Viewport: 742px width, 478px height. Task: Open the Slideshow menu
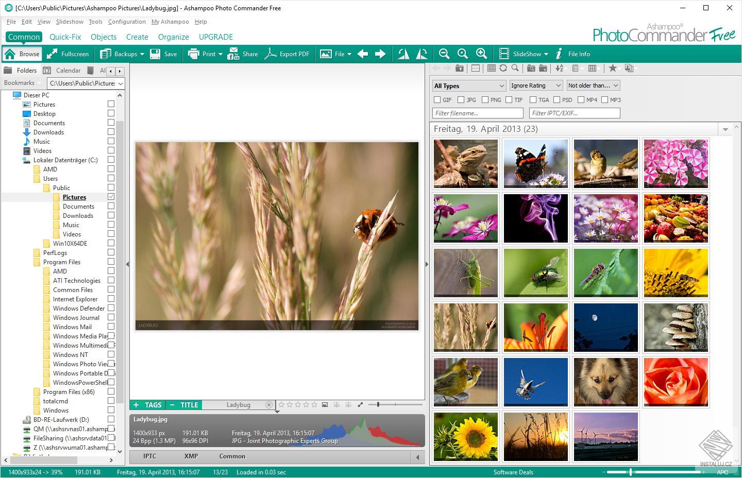(x=70, y=22)
